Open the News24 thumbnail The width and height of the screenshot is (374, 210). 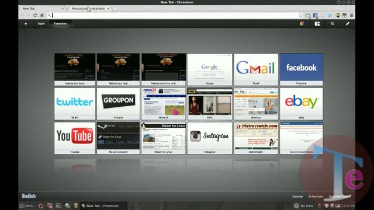164,104
